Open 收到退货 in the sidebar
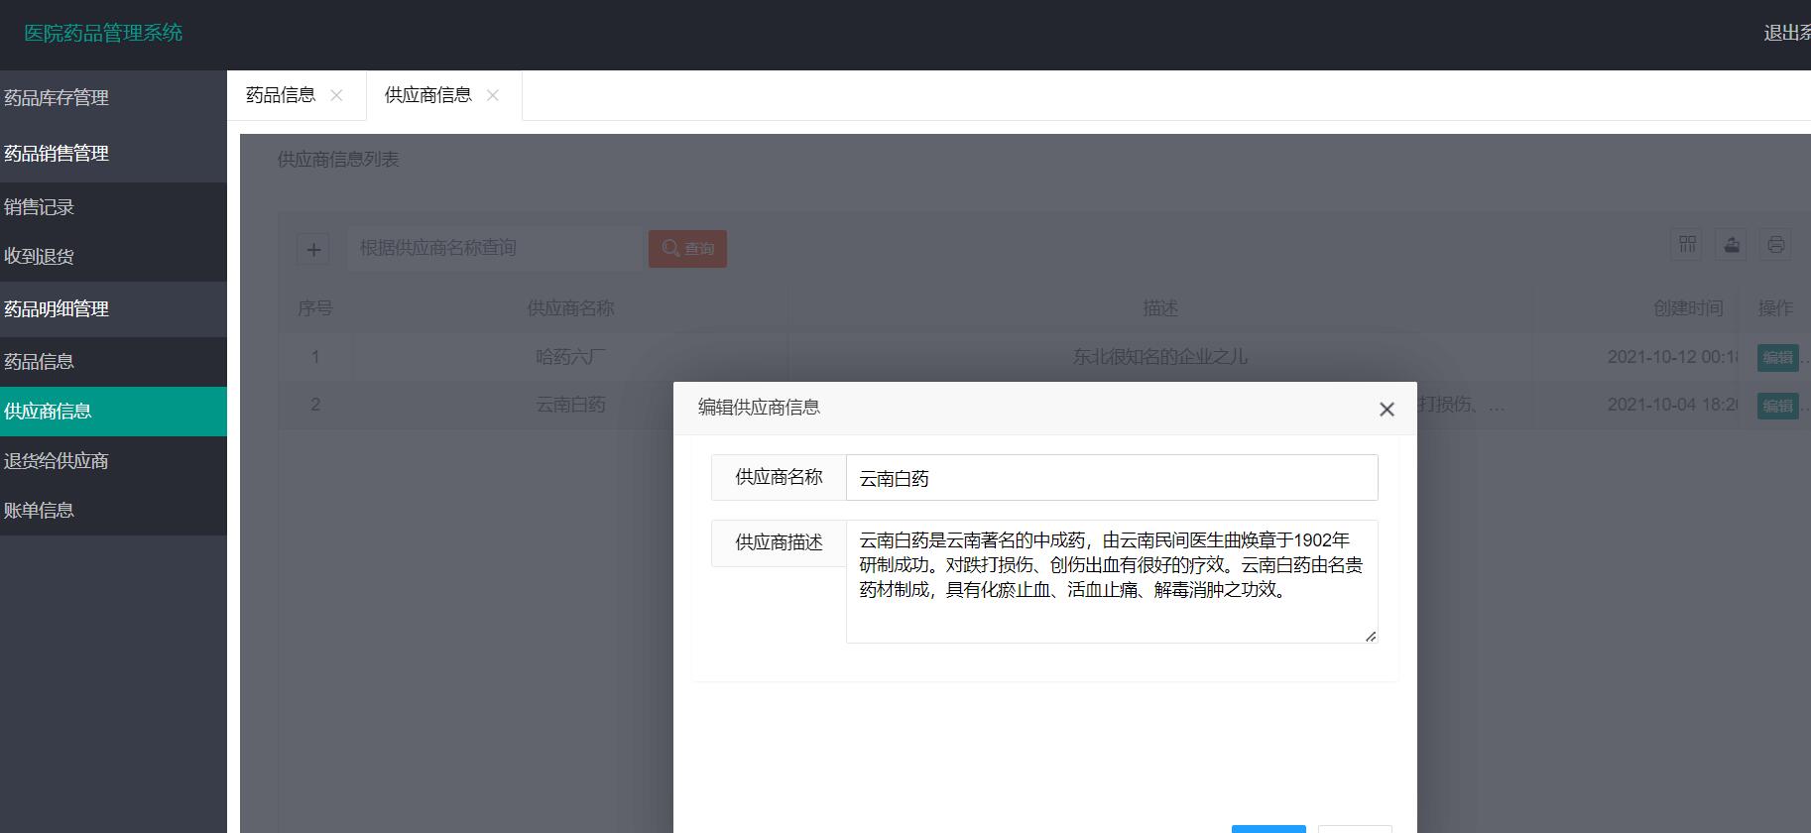The height and width of the screenshot is (833, 1811). pos(113,257)
